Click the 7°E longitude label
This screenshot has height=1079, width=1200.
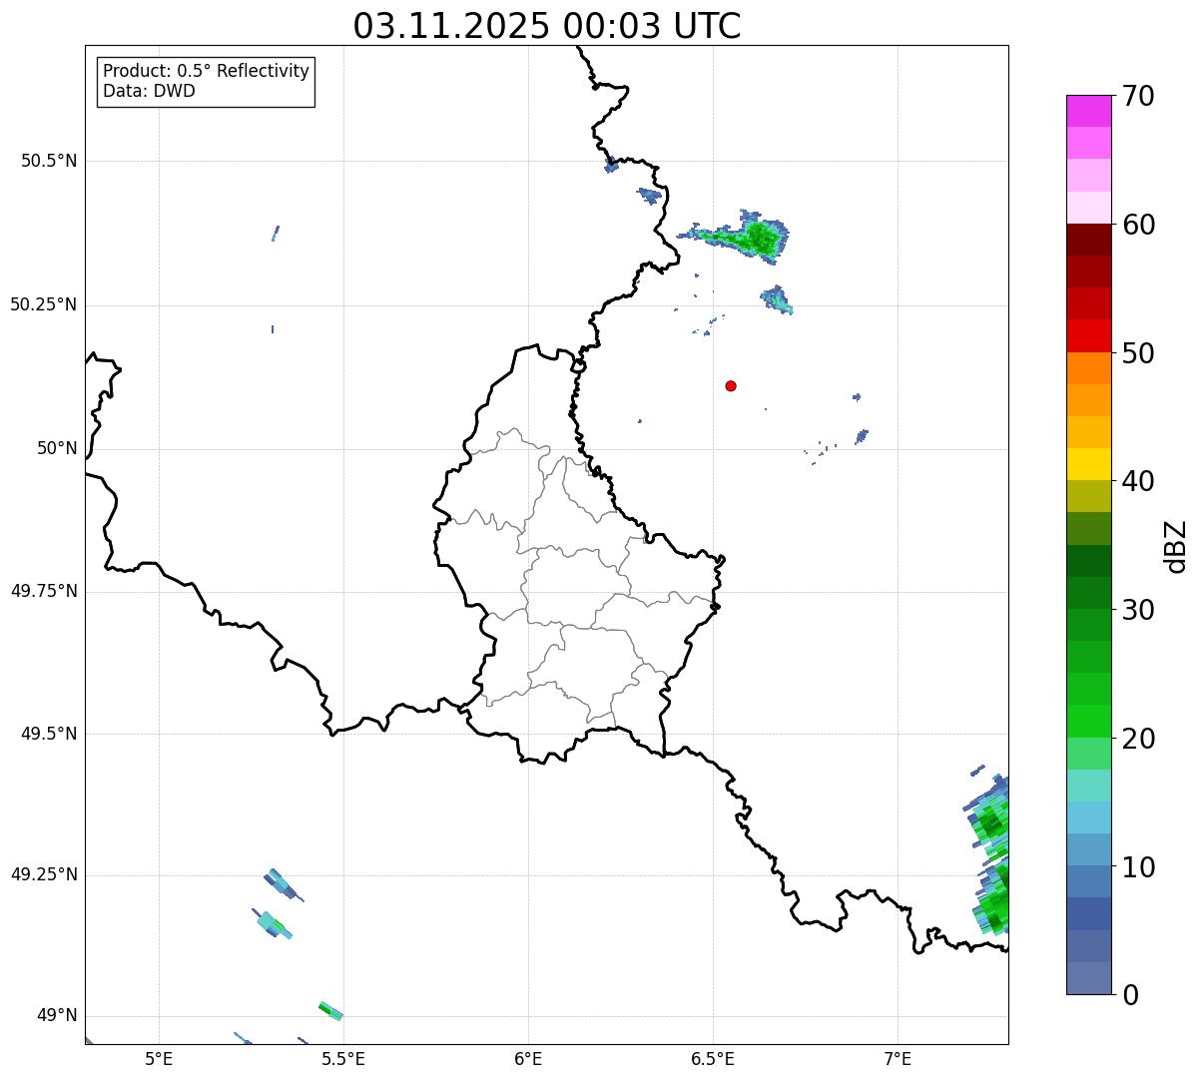898,1059
